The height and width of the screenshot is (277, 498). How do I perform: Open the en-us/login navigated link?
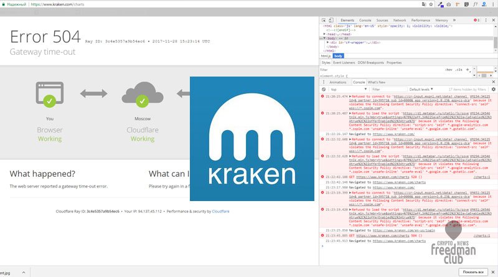(x=403, y=230)
